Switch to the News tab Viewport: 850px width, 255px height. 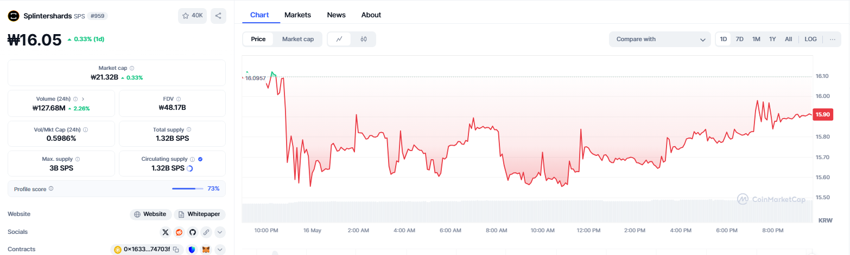click(336, 15)
